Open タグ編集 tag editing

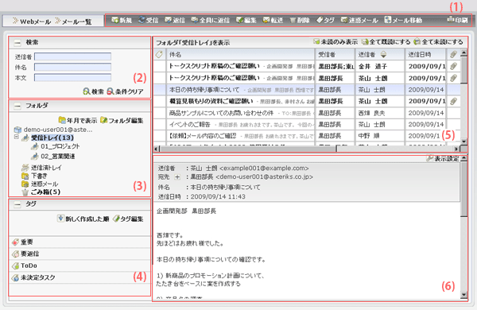click(128, 219)
